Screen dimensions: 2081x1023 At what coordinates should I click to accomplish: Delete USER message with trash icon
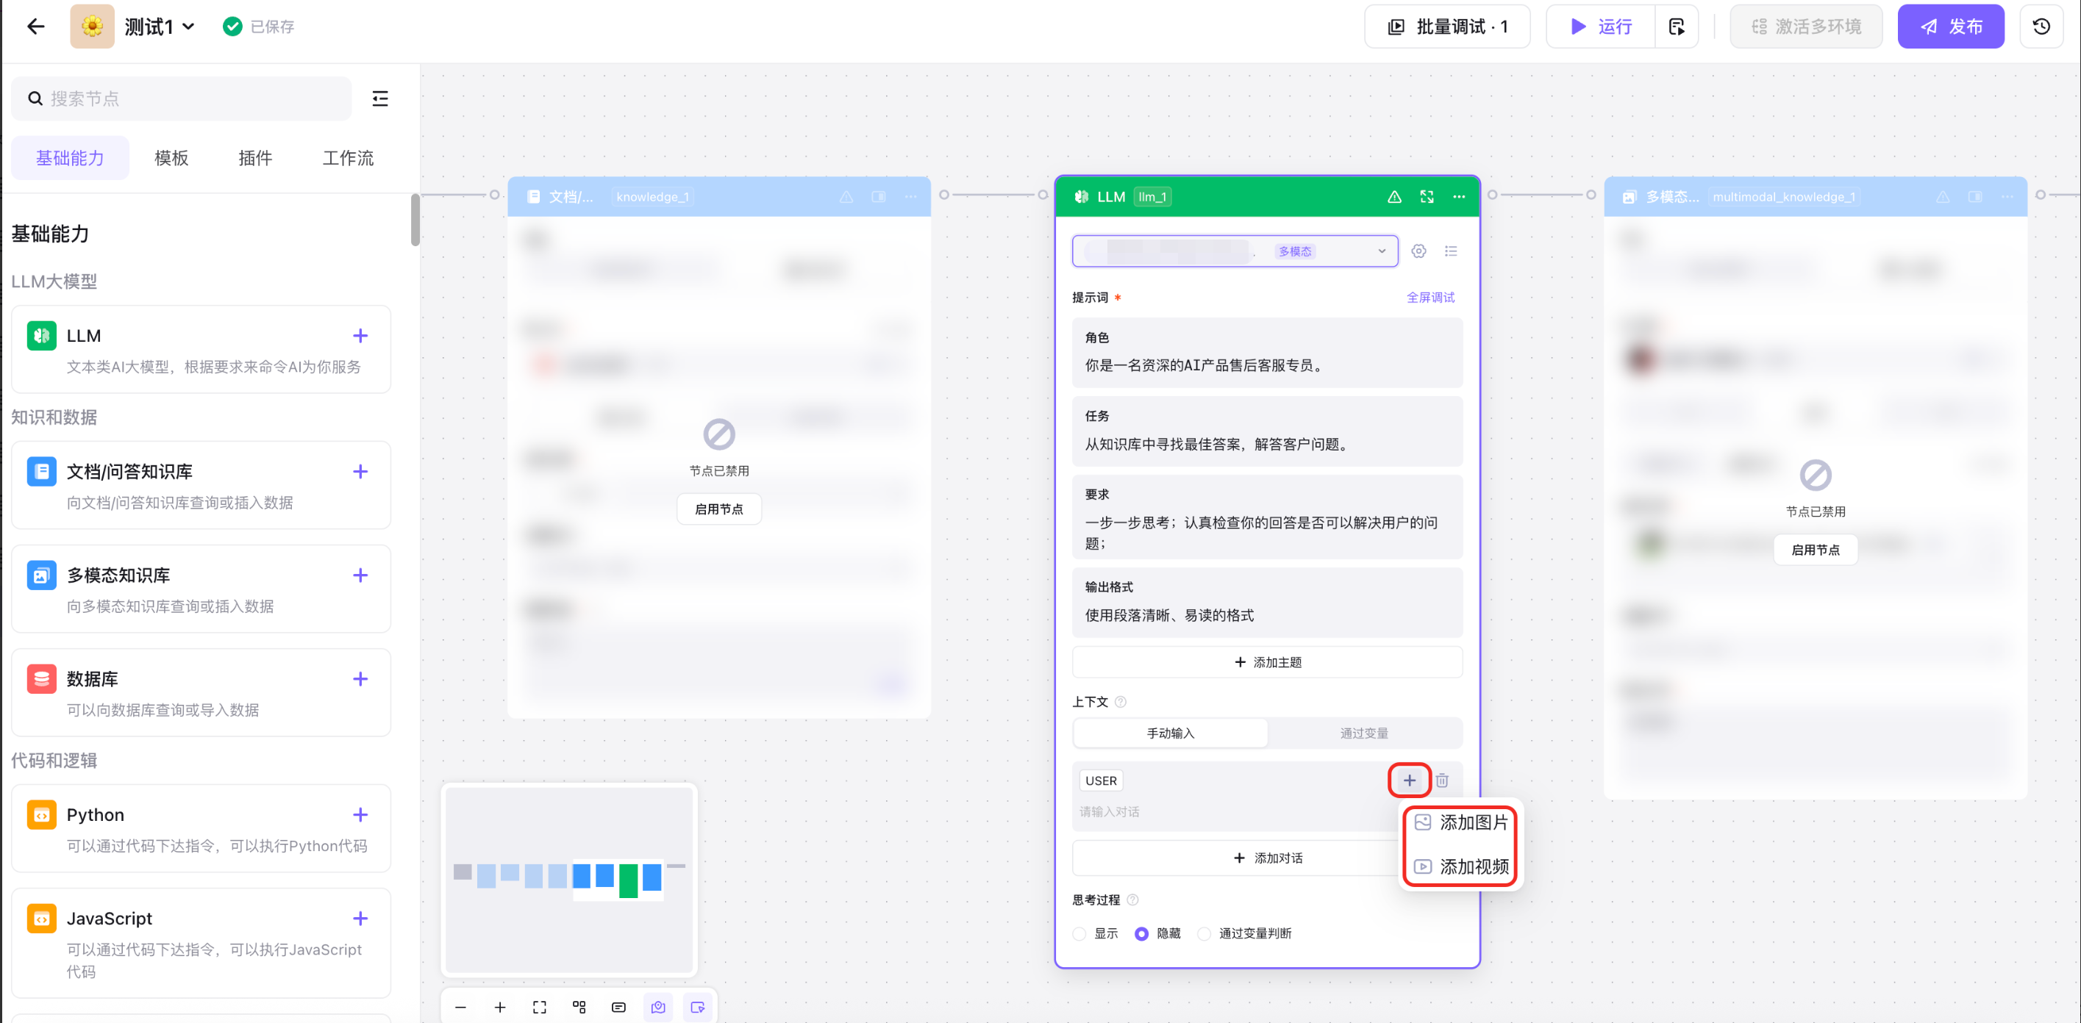1442,780
